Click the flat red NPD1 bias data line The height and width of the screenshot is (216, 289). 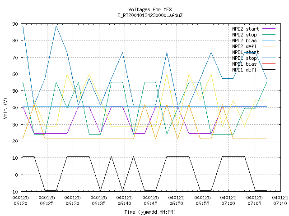tap(144, 115)
